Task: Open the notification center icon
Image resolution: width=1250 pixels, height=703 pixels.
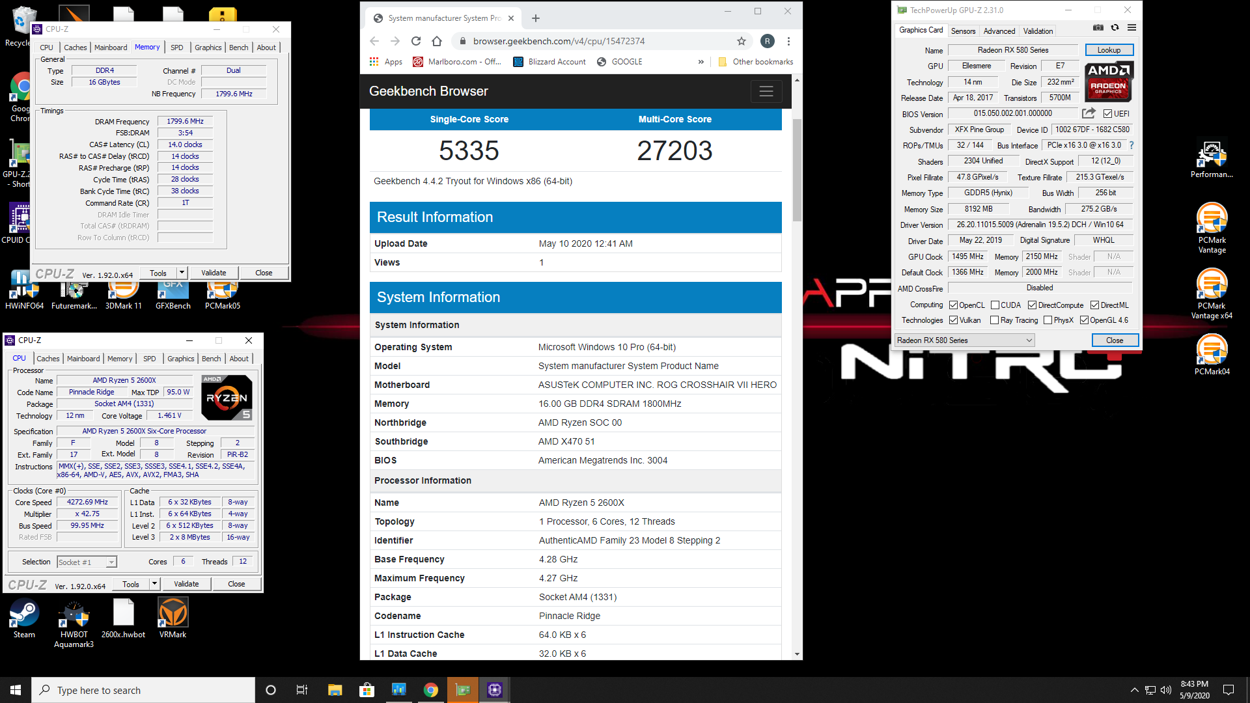Action: point(1229,690)
